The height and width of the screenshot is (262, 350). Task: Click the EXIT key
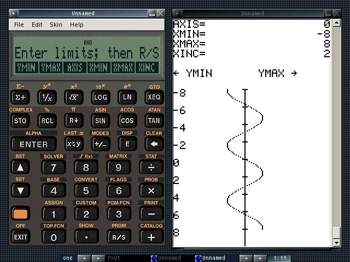(20, 237)
